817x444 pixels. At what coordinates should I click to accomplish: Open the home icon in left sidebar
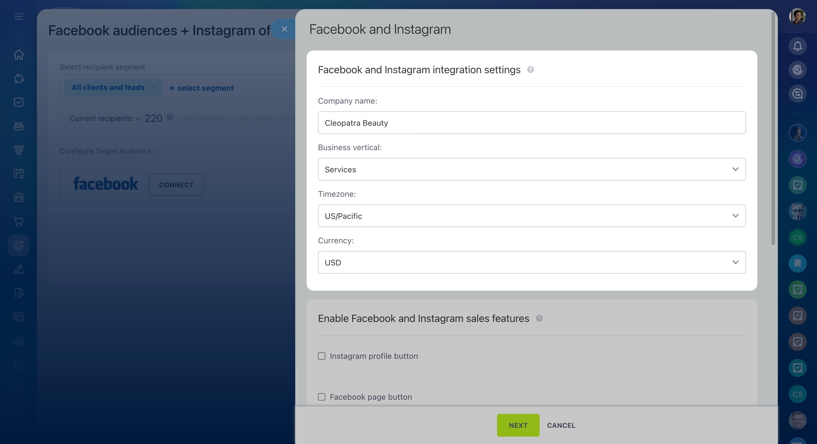[19, 55]
